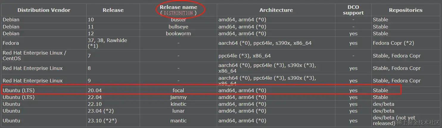
Task: Click DCO "yes" in the Fedora row
Action: (x=353, y=43)
